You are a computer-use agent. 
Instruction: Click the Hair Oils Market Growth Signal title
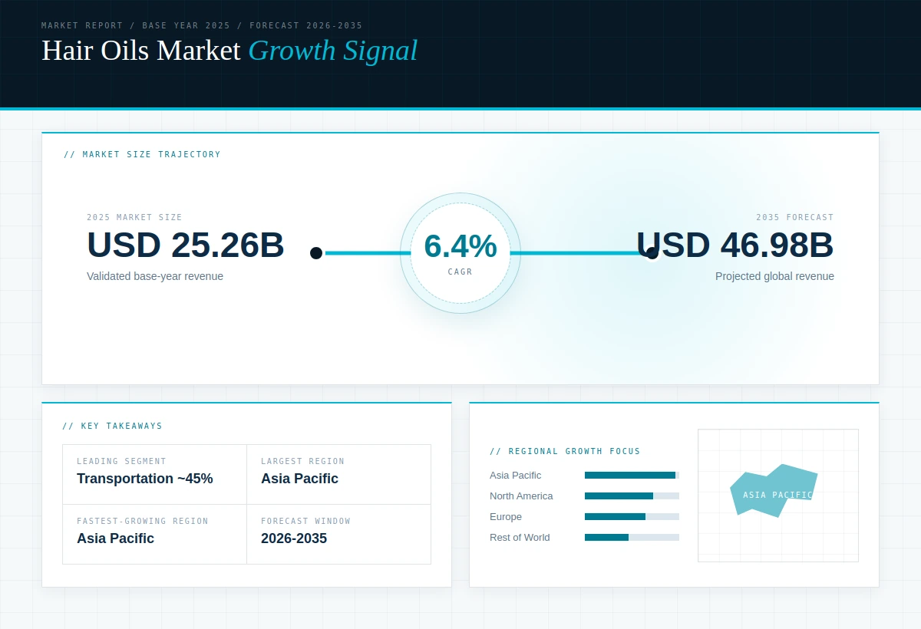pos(229,51)
